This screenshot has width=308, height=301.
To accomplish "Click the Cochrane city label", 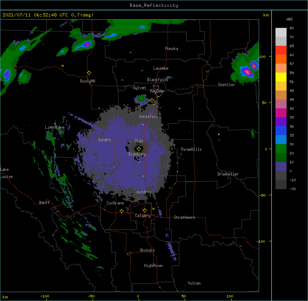I will (x=115, y=203).
